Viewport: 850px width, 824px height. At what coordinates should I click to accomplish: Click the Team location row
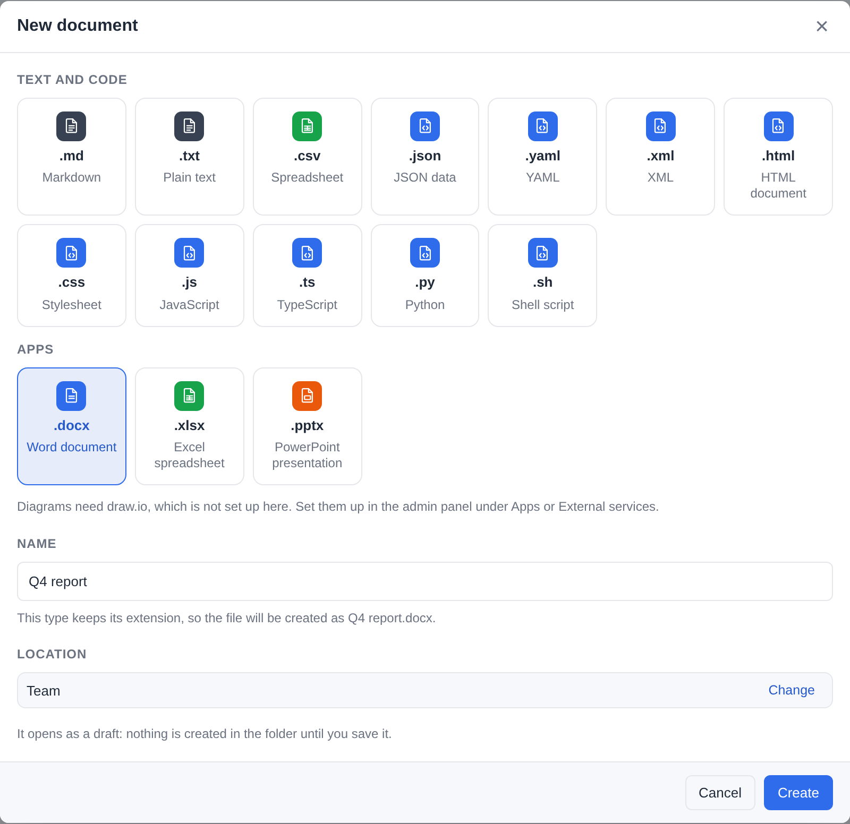pyautogui.click(x=425, y=690)
